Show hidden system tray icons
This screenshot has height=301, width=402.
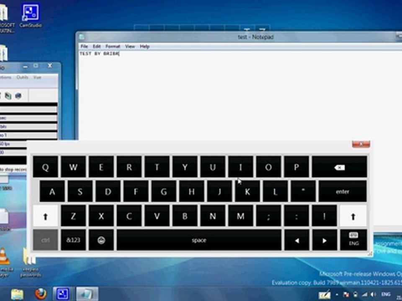point(337,295)
